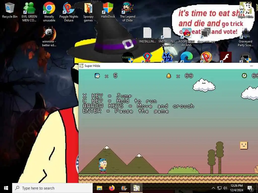
Task: Show hidden system tray icons
Action: (213, 188)
